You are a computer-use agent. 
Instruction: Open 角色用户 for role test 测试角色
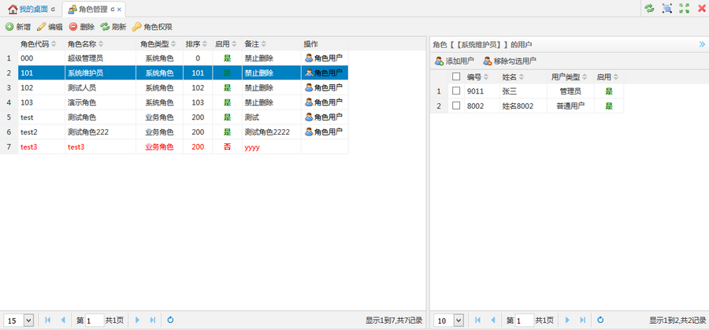[x=324, y=117]
